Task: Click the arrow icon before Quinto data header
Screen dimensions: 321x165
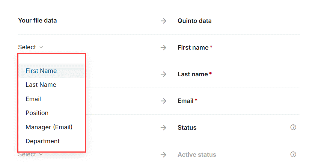Action: click(x=163, y=21)
